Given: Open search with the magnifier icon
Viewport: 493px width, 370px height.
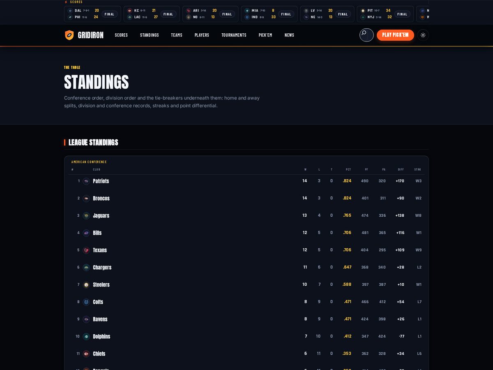Looking at the screenshot, I should 366,35.
